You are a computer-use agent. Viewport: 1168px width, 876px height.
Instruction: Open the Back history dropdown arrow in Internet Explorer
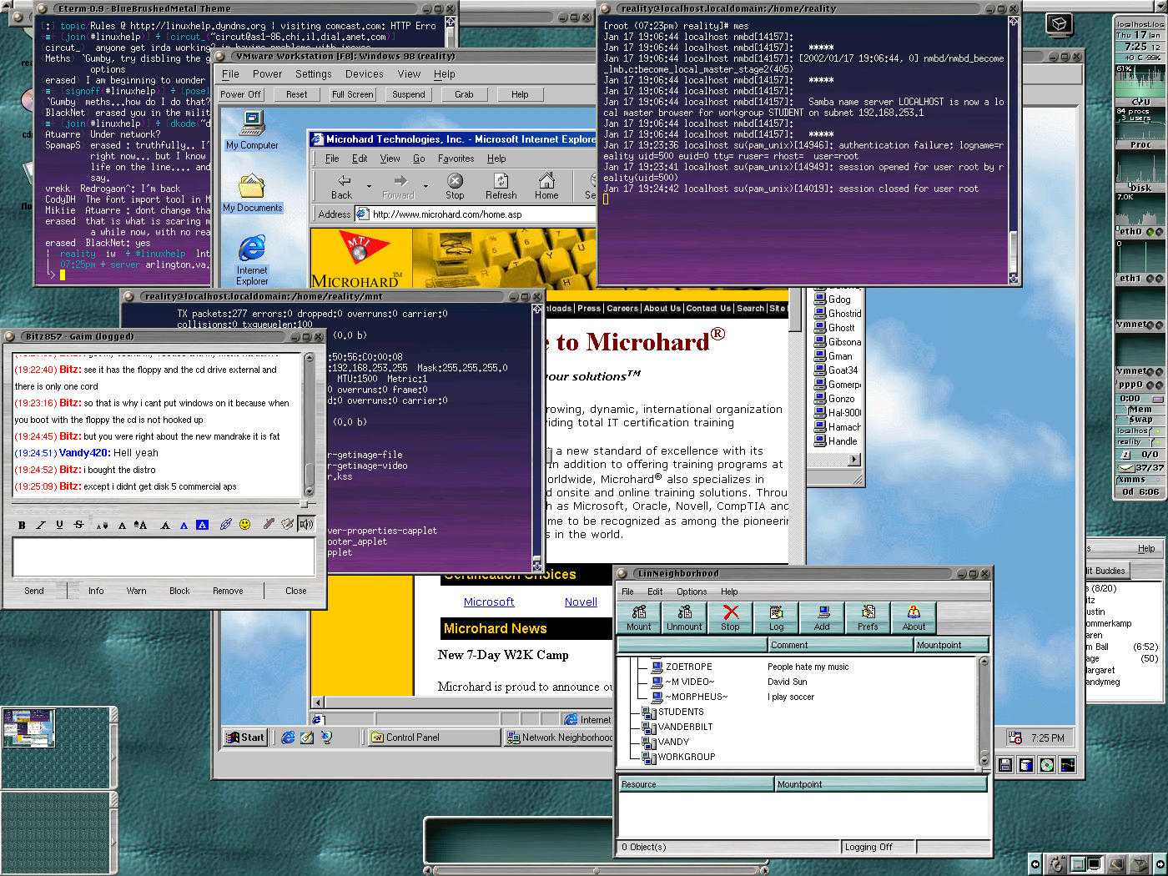pos(369,186)
